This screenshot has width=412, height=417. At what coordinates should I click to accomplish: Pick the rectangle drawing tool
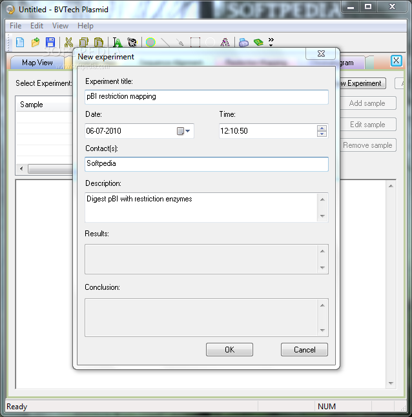coord(195,43)
